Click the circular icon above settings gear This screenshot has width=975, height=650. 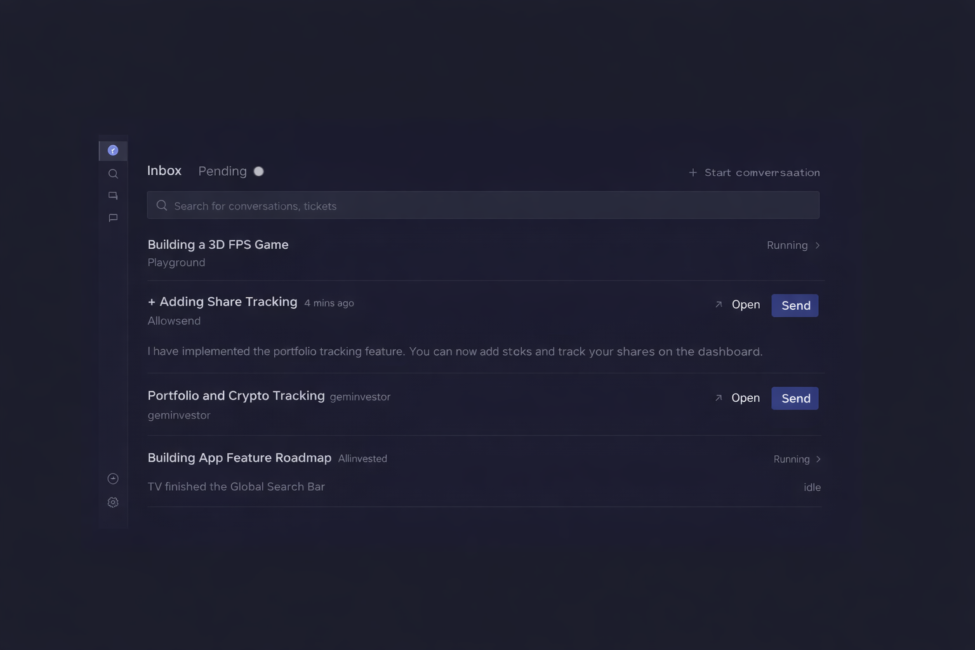pos(113,479)
